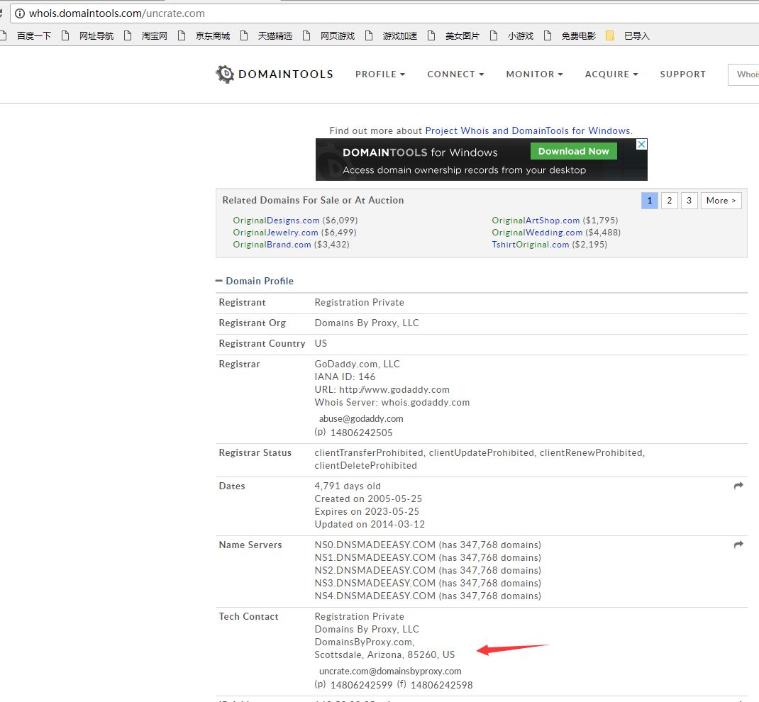
Task: Click the DomainTools gear logo
Action: tap(225, 74)
